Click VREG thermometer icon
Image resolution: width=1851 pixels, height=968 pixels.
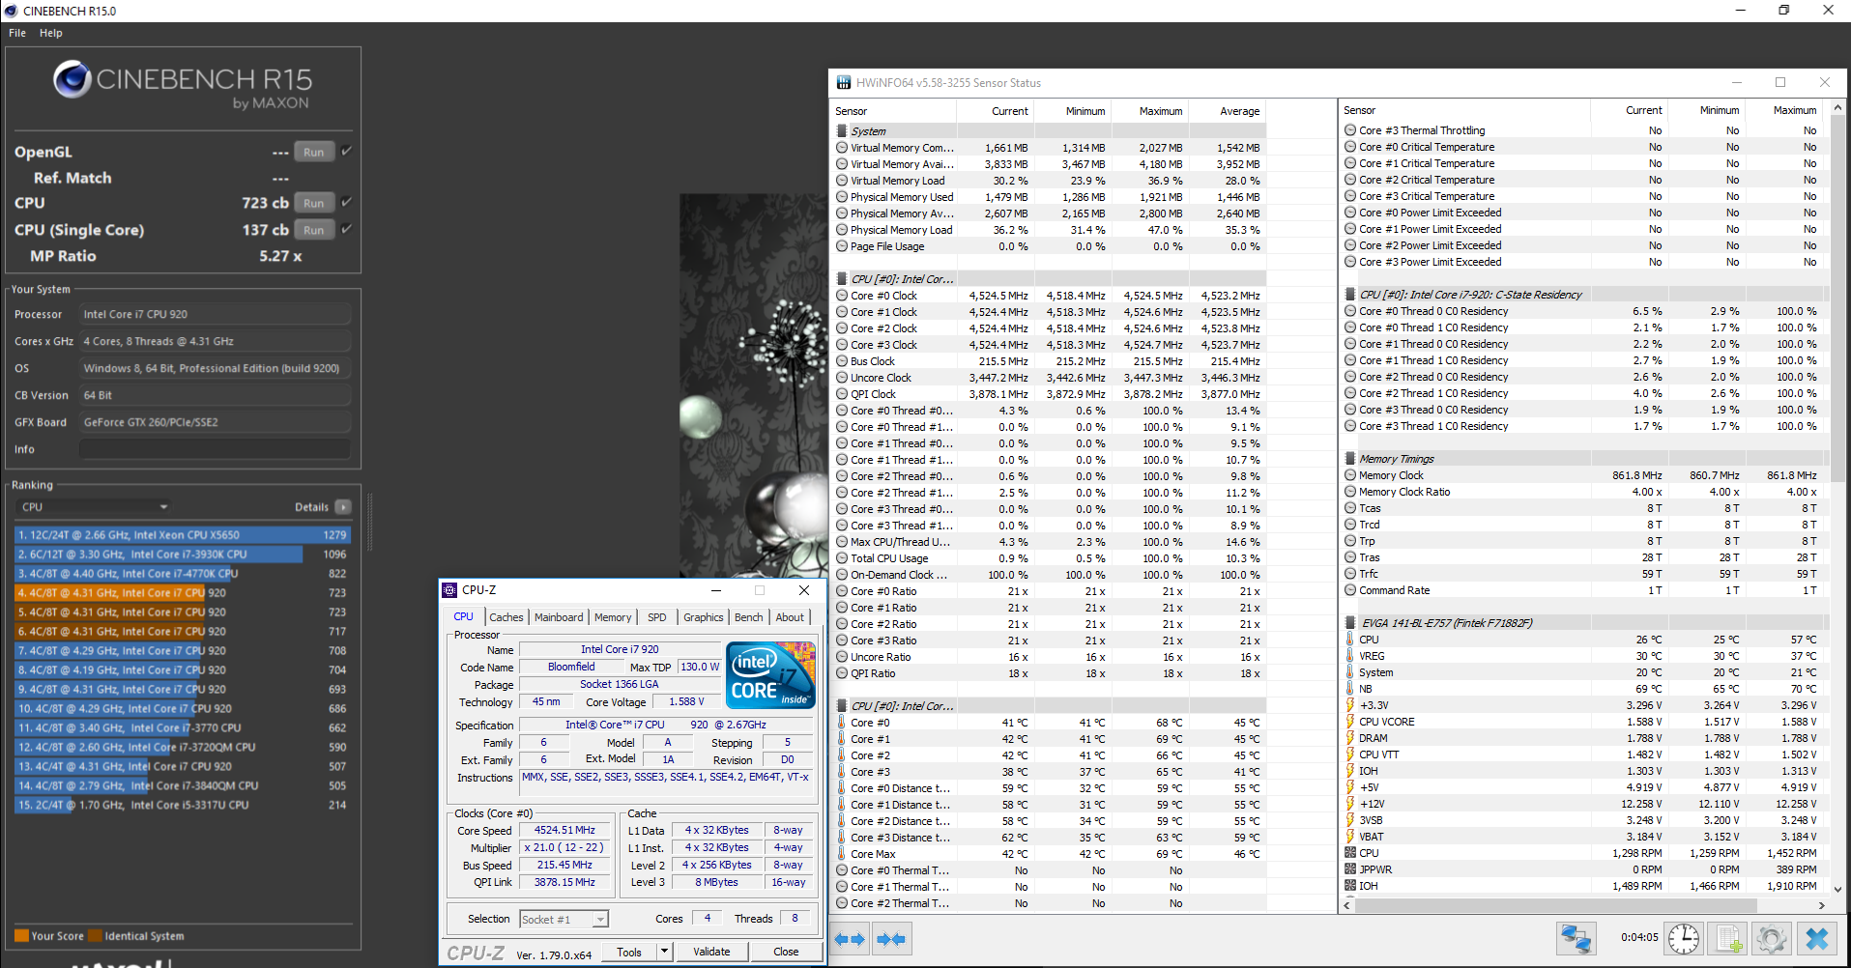[1350, 656]
